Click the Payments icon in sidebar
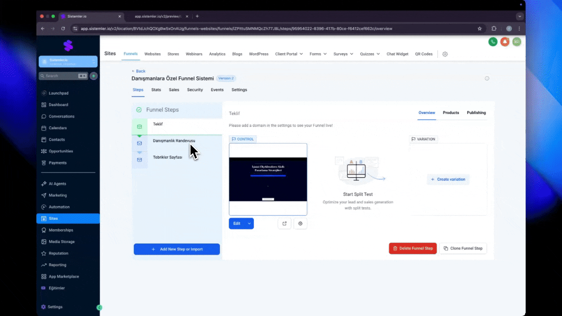Viewport: 562px width, 316px height. (x=44, y=163)
